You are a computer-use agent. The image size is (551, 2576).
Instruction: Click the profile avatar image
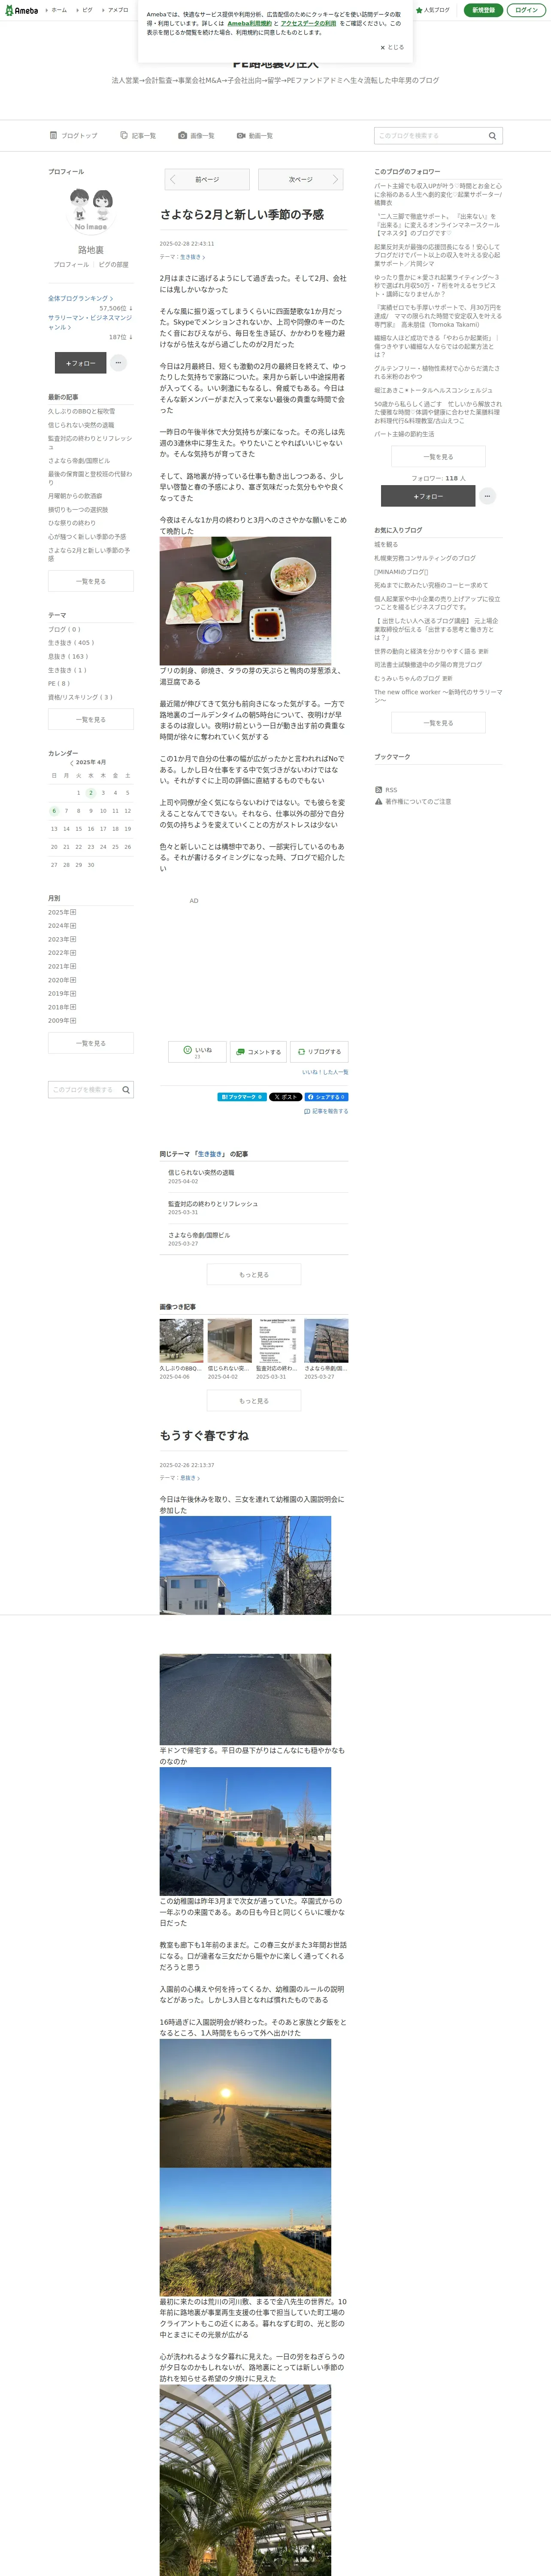click(x=91, y=209)
